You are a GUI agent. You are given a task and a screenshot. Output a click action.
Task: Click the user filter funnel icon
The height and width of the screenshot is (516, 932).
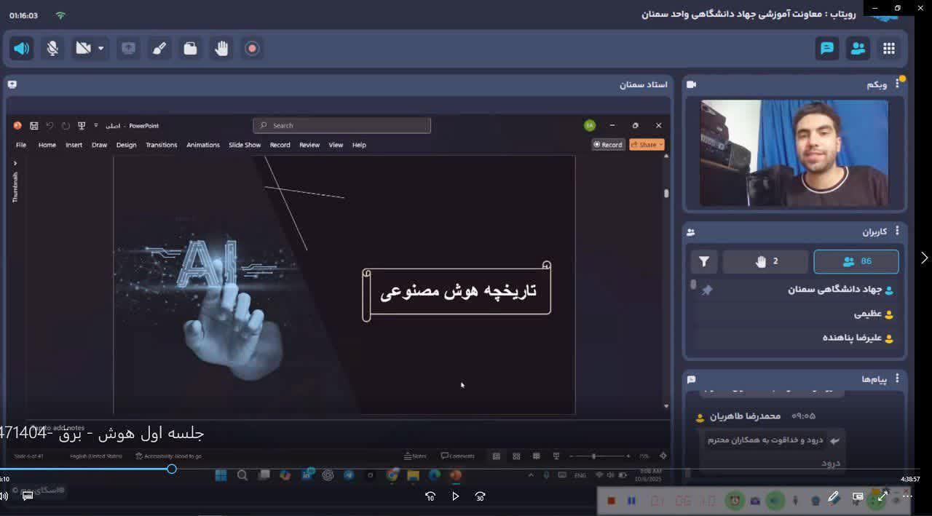pyautogui.click(x=704, y=261)
